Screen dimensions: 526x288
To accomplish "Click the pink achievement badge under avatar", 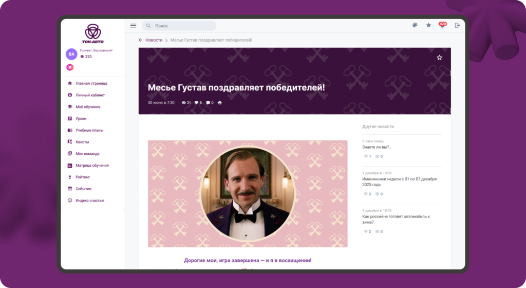I will tap(70, 67).
